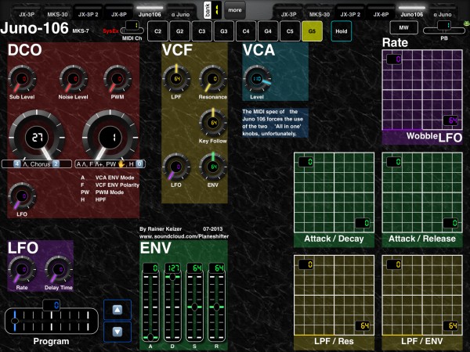
Task: Trigger the C5 note button
Action: [x=290, y=31]
